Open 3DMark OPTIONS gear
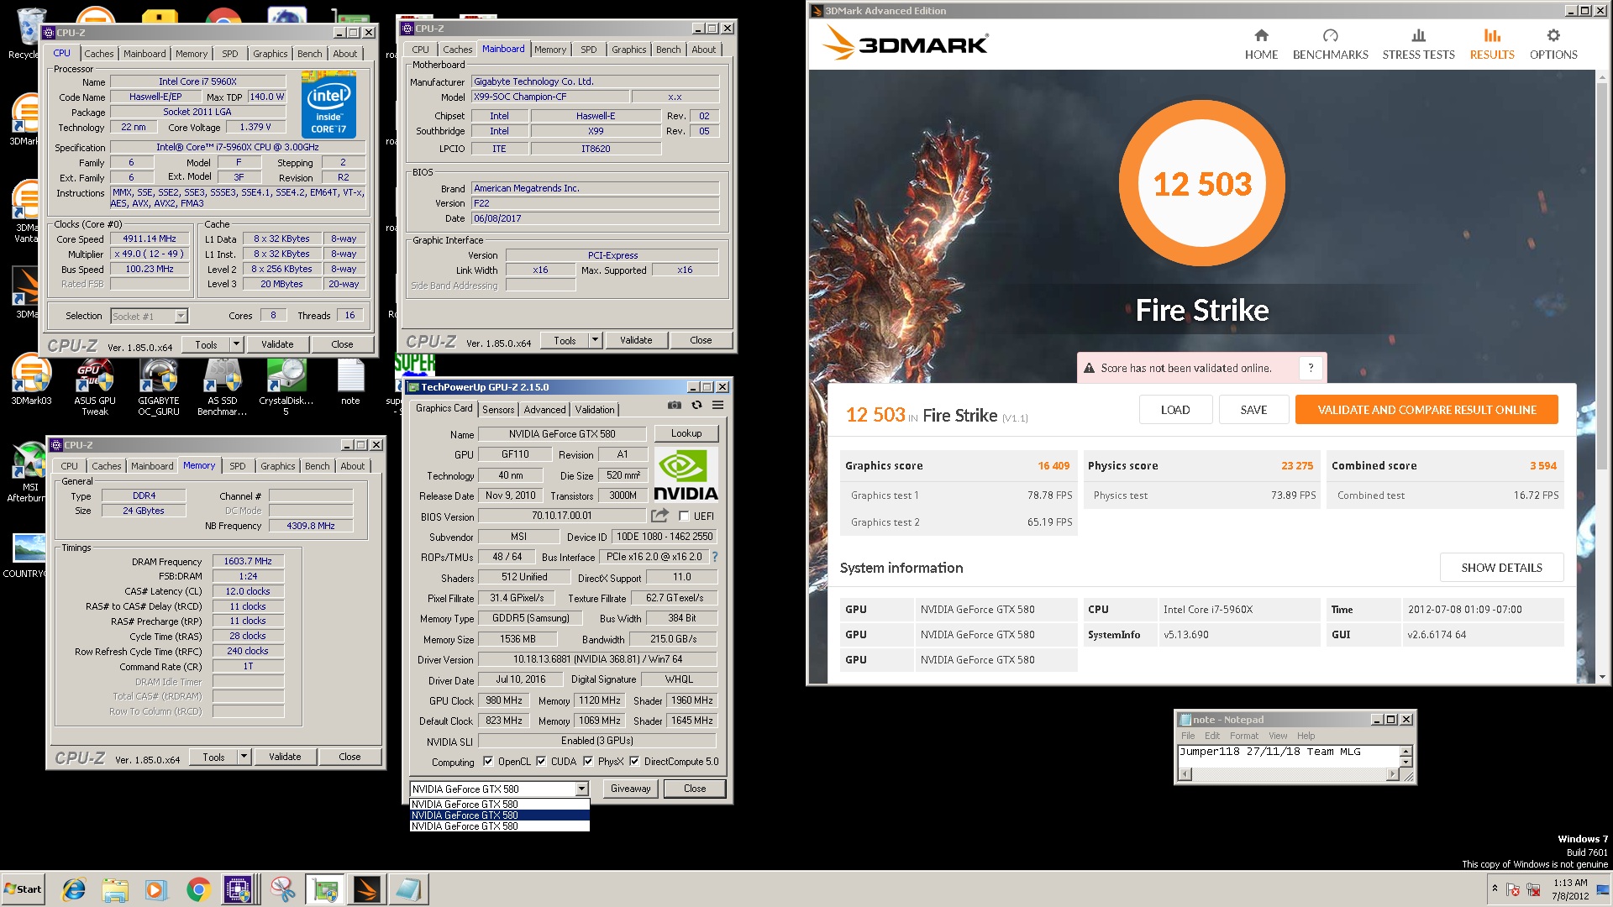The width and height of the screenshot is (1613, 907). click(1553, 45)
